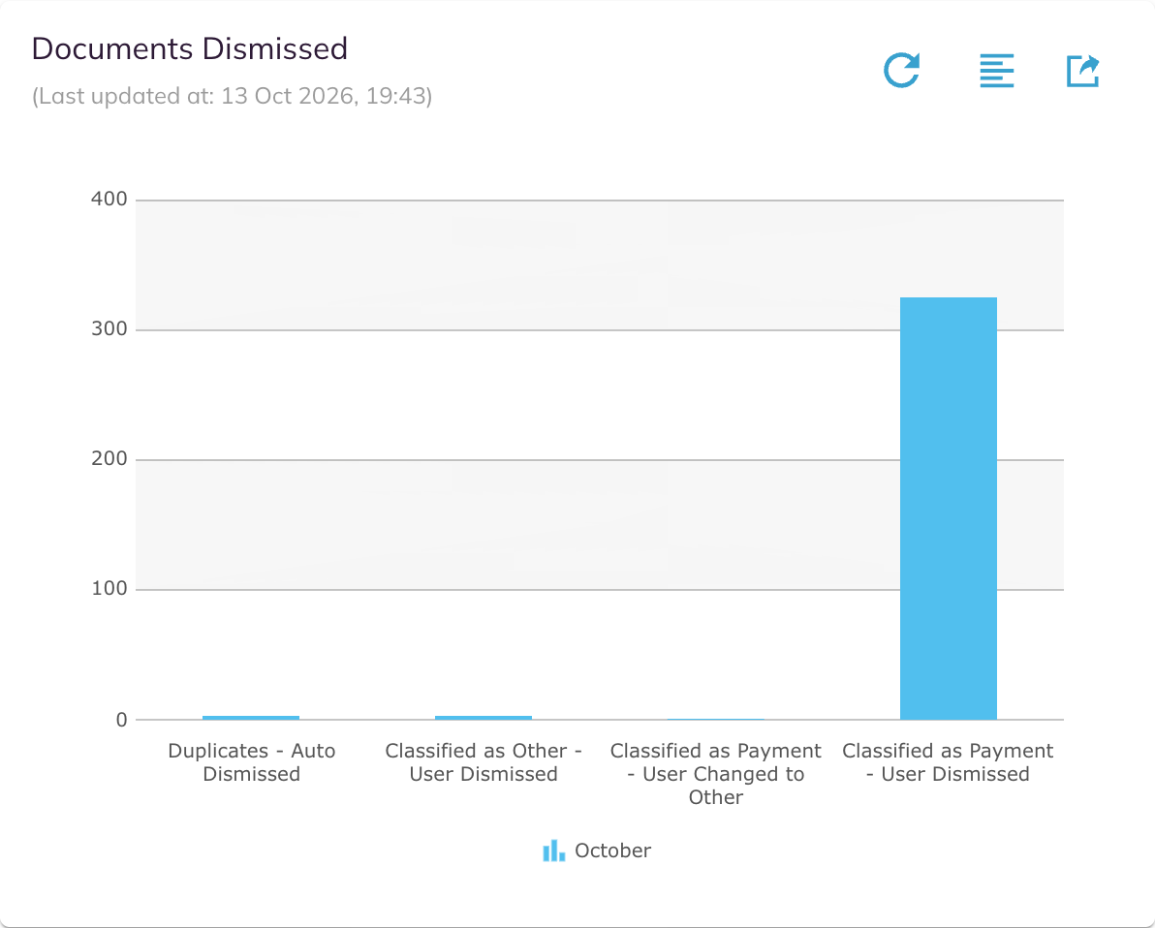Click the bar chart icon beside October

[554, 851]
